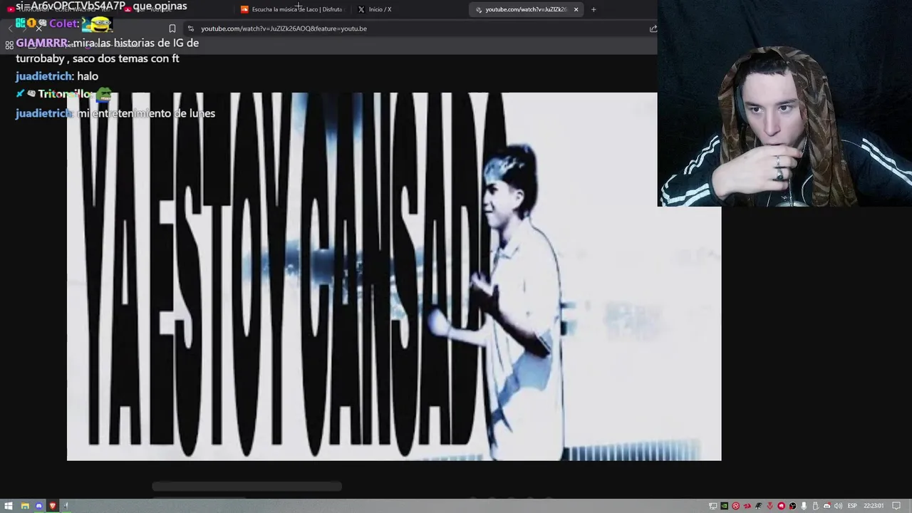Click the NVIDIA tray icon
This screenshot has height=513, width=912.
click(x=724, y=506)
